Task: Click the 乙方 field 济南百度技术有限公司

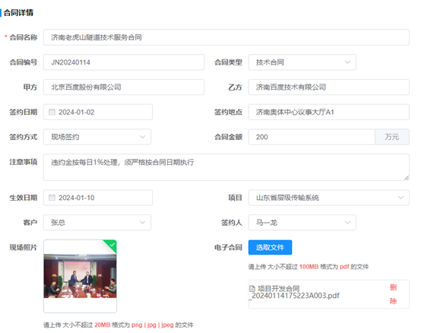Action: pyautogui.click(x=328, y=87)
